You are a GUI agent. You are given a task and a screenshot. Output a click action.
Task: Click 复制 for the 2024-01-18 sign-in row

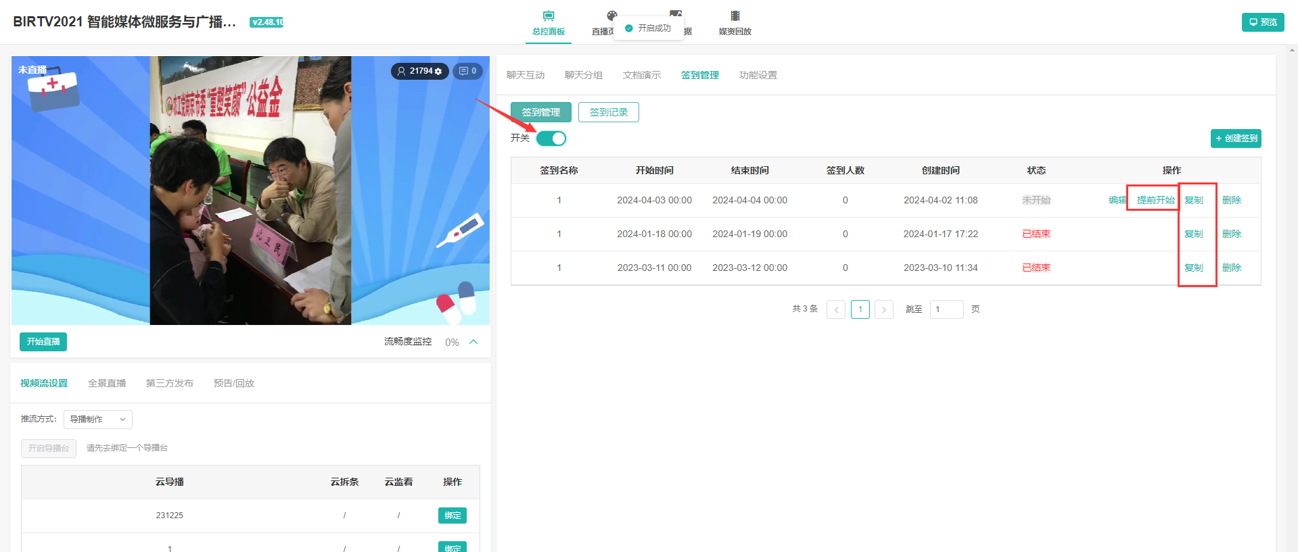point(1194,234)
